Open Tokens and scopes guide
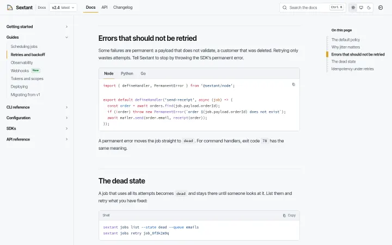Viewport: 392px width, 245px height. point(27,78)
